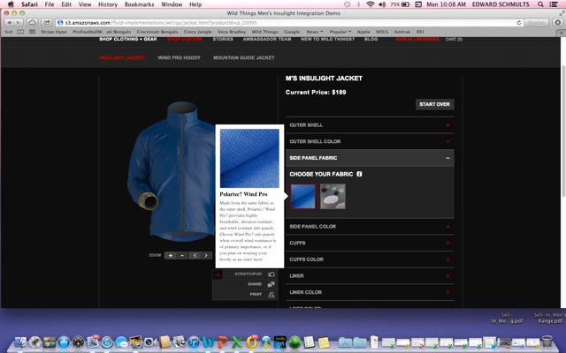
Task: Rotate jacket view left with arrow
Action: pyautogui.click(x=195, y=255)
